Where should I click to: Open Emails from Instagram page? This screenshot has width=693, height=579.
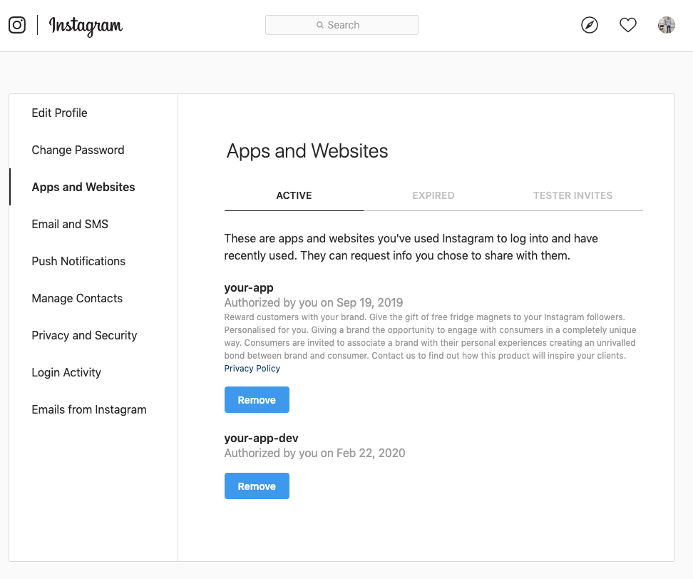[89, 410]
